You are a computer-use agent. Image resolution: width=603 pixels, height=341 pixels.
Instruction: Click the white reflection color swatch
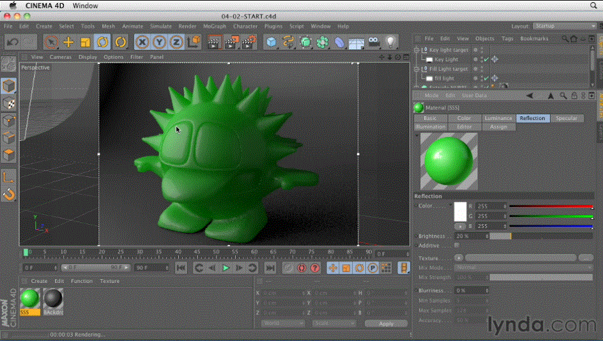[x=461, y=211]
